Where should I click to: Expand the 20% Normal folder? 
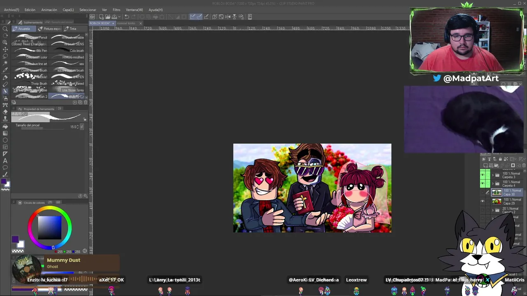tap(493, 210)
